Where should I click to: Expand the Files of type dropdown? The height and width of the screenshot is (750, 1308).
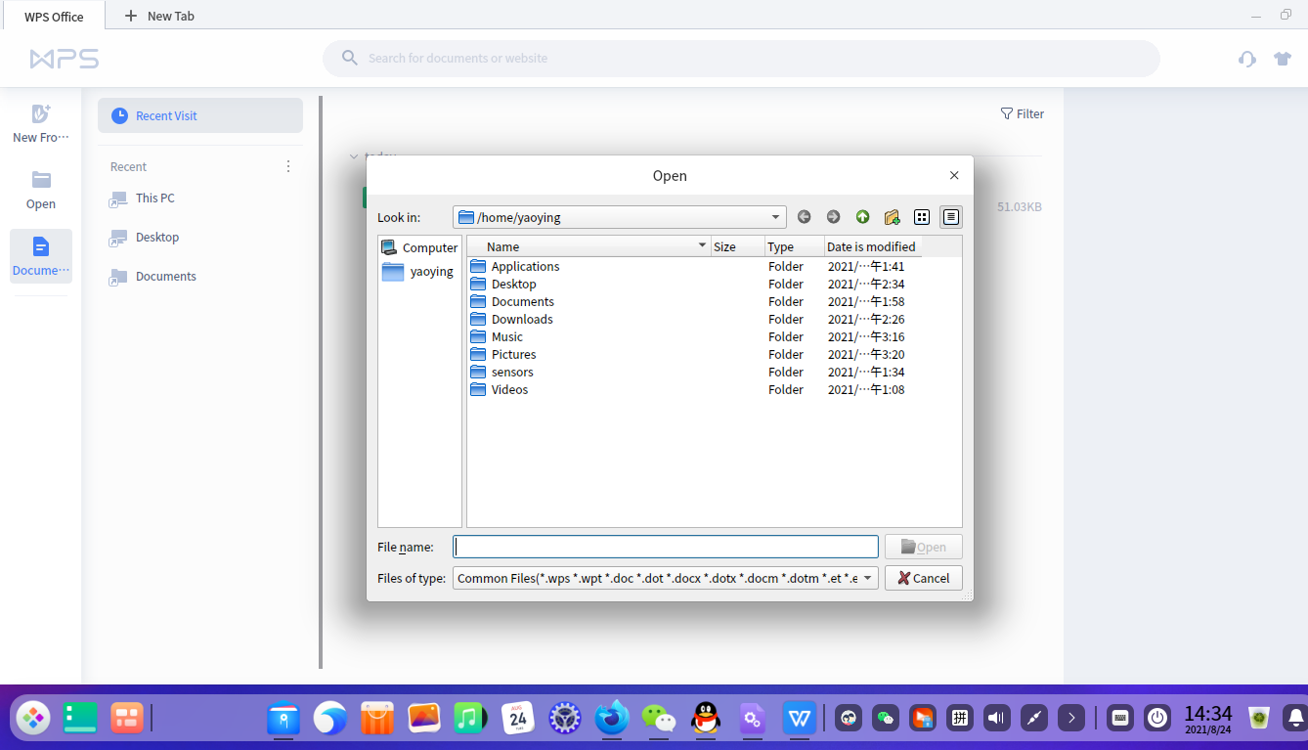pyautogui.click(x=867, y=578)
